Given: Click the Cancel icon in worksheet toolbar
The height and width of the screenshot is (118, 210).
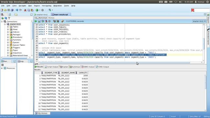Looking at the screenshot, I should [49, 21].
